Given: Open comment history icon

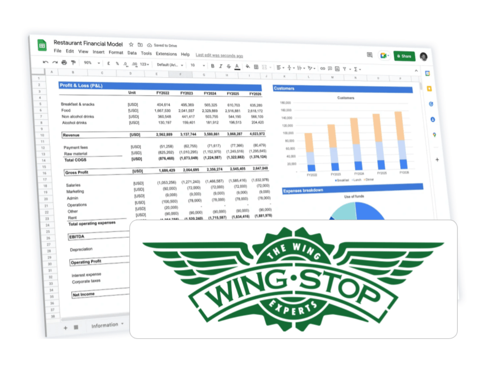Looking at the screenshot, I should (x=369, y=55).
